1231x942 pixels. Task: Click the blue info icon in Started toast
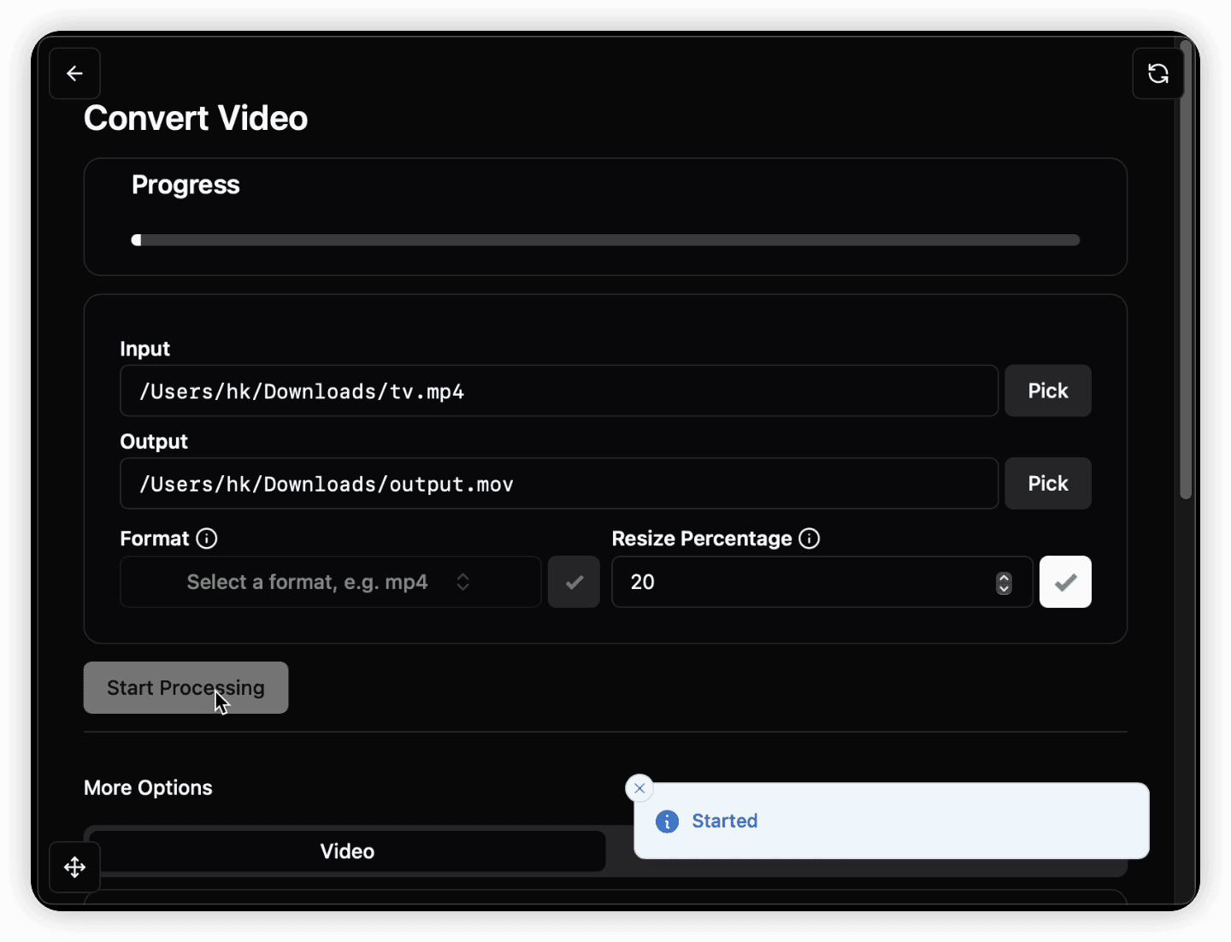667,821
